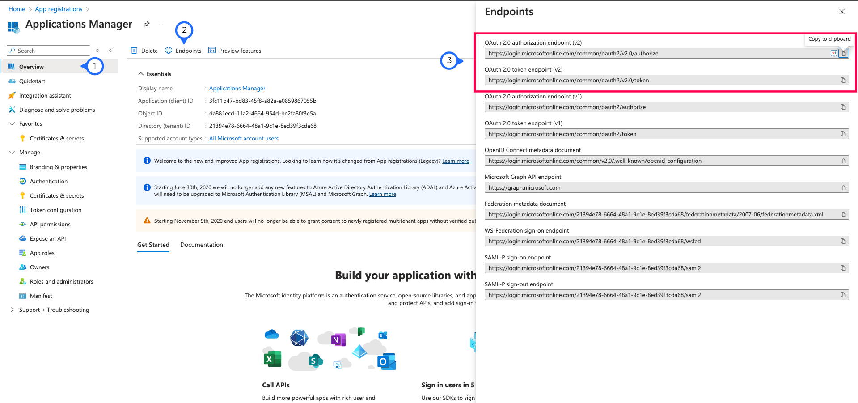Close the Endpoints panel
The height and width of the screenshot is (403, 858).
(841, 12)
